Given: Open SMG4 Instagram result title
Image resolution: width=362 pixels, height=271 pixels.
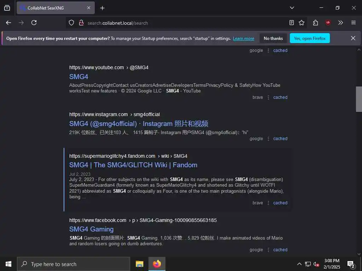Looking at the screenshot, I should click(x=139, y=124).
